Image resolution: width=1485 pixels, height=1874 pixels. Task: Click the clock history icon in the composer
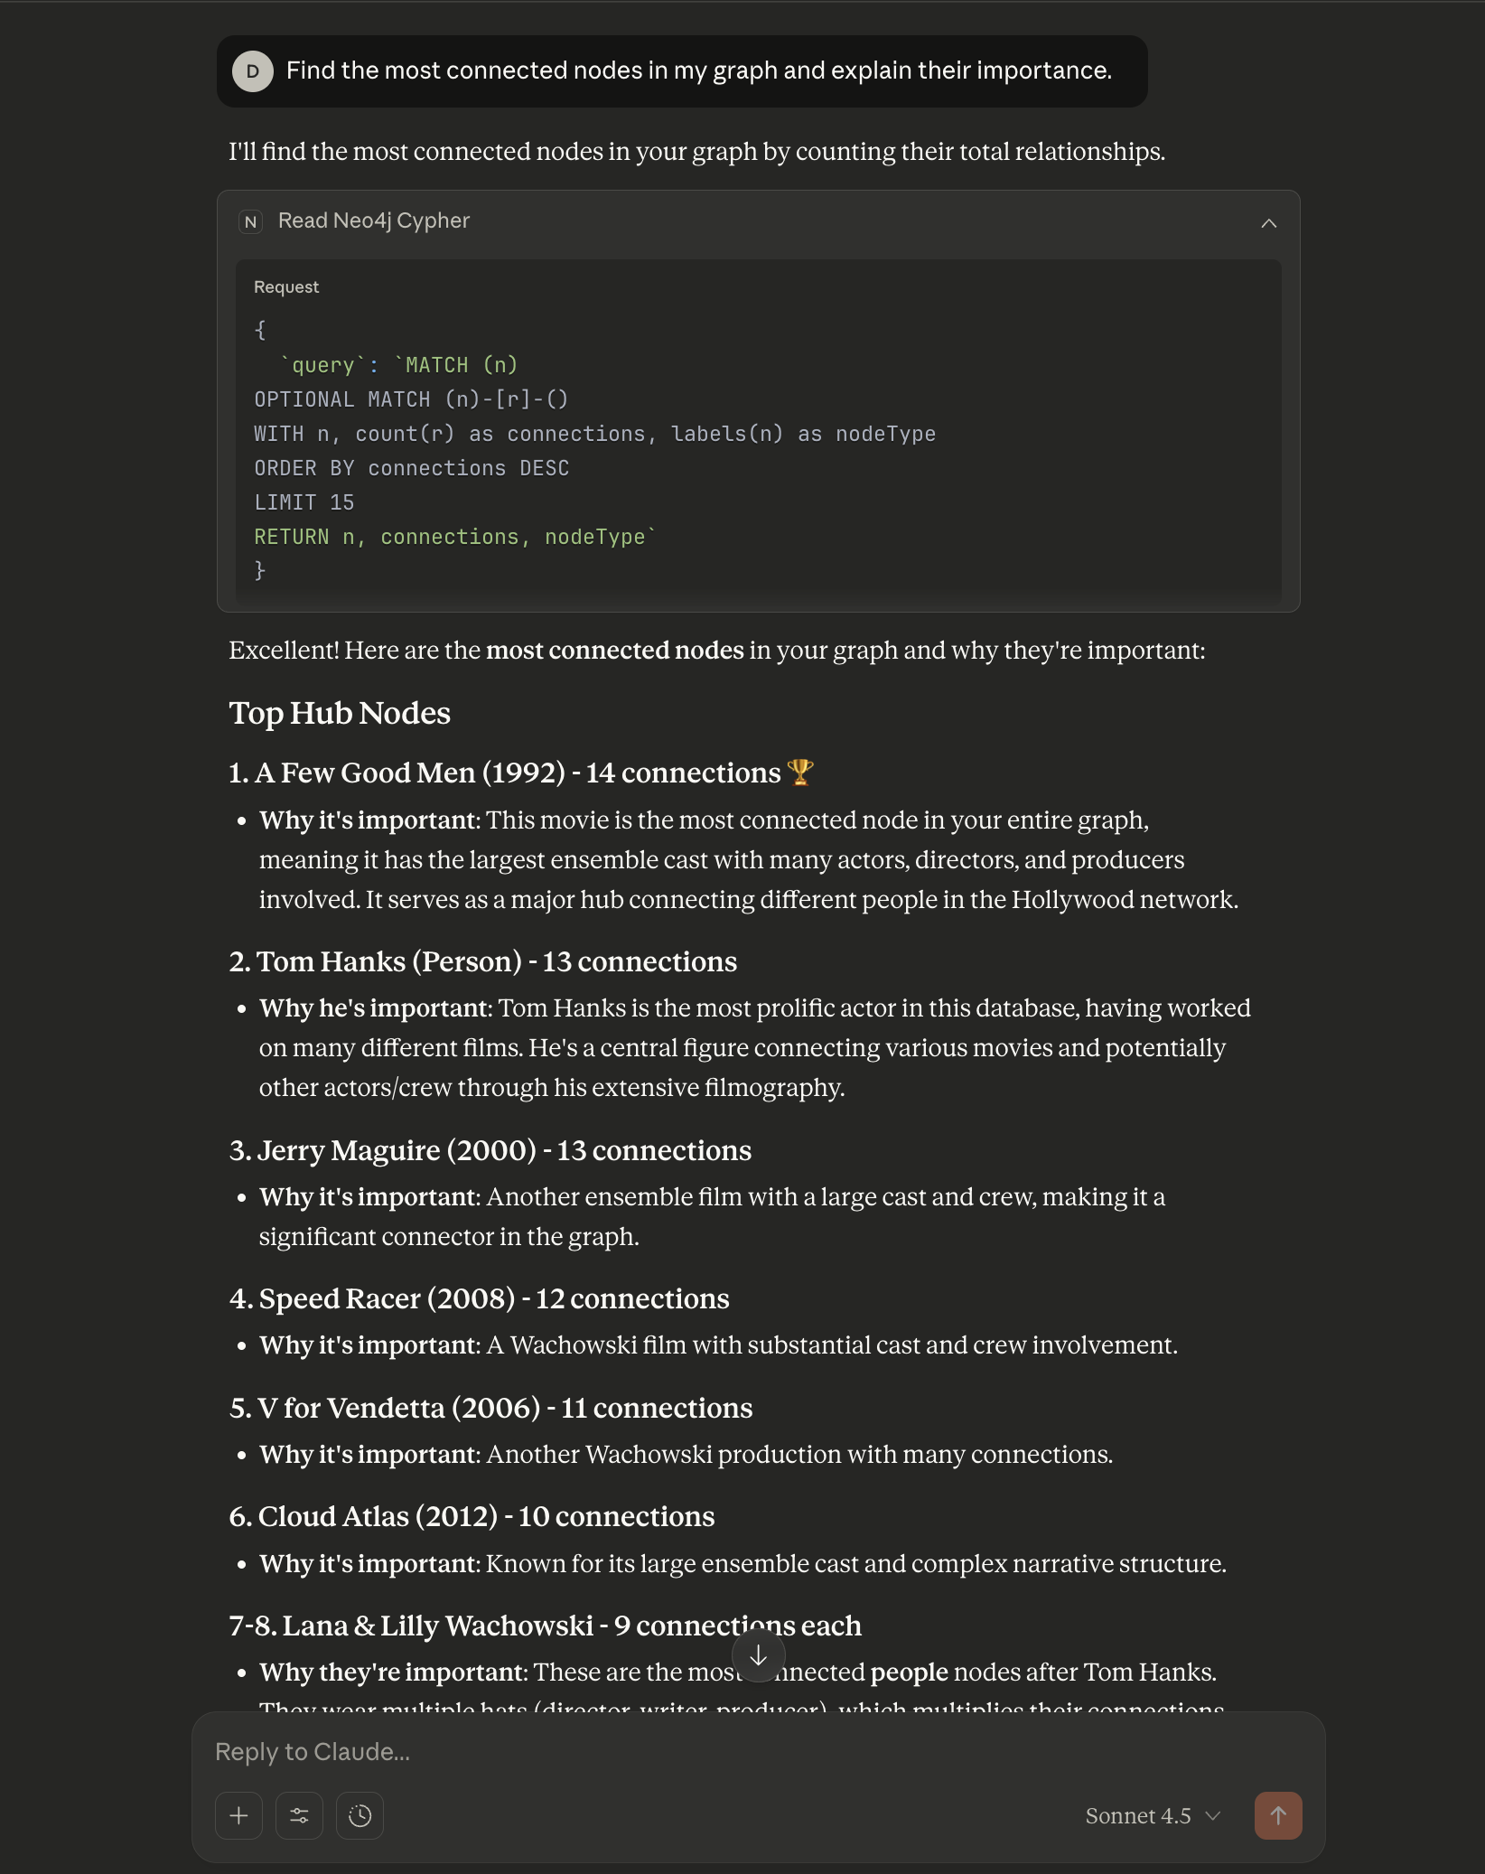360,1816
